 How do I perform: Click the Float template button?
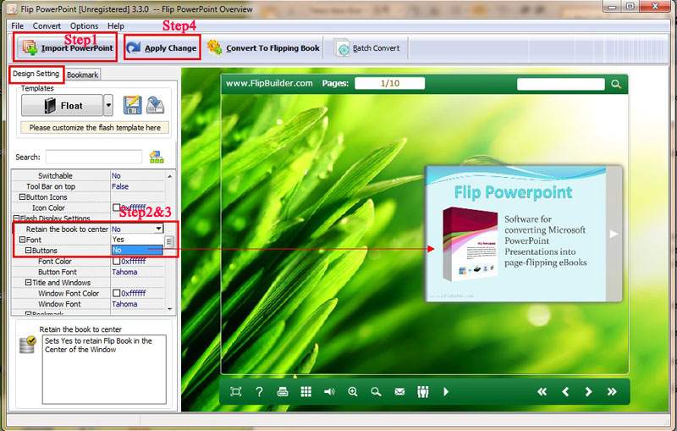[62, 105]
